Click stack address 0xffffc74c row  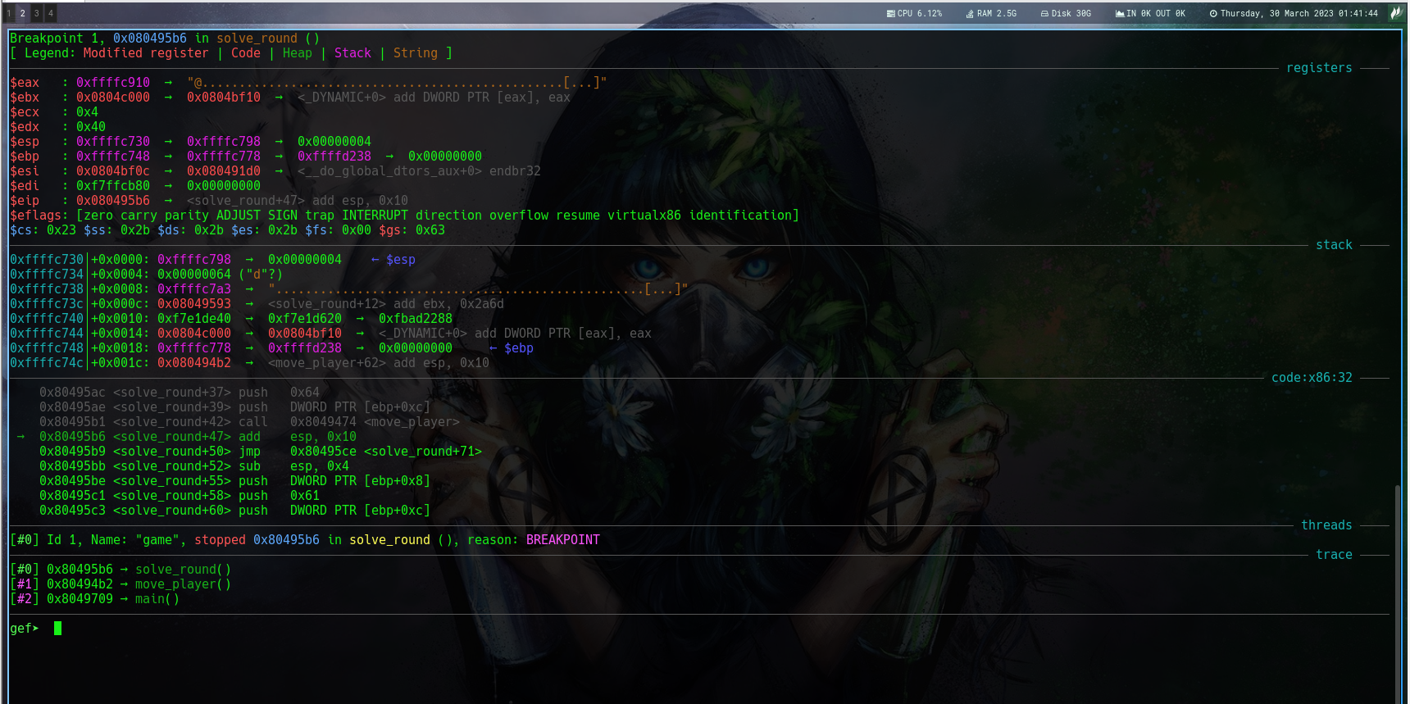[249, 363]
